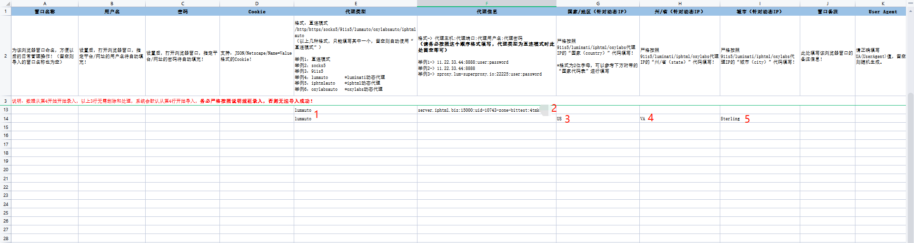
Task: Select the '窗口备注' header cell
Action: point(827,12)
